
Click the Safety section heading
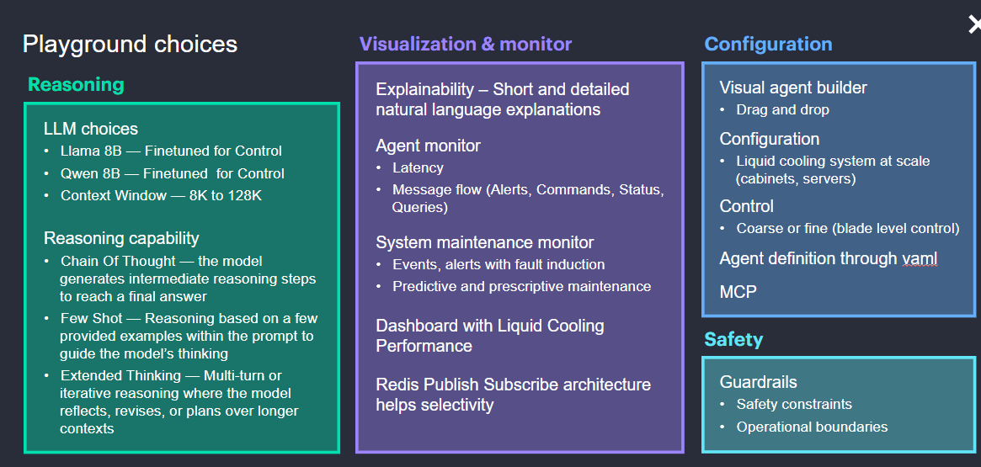point(734,339)
